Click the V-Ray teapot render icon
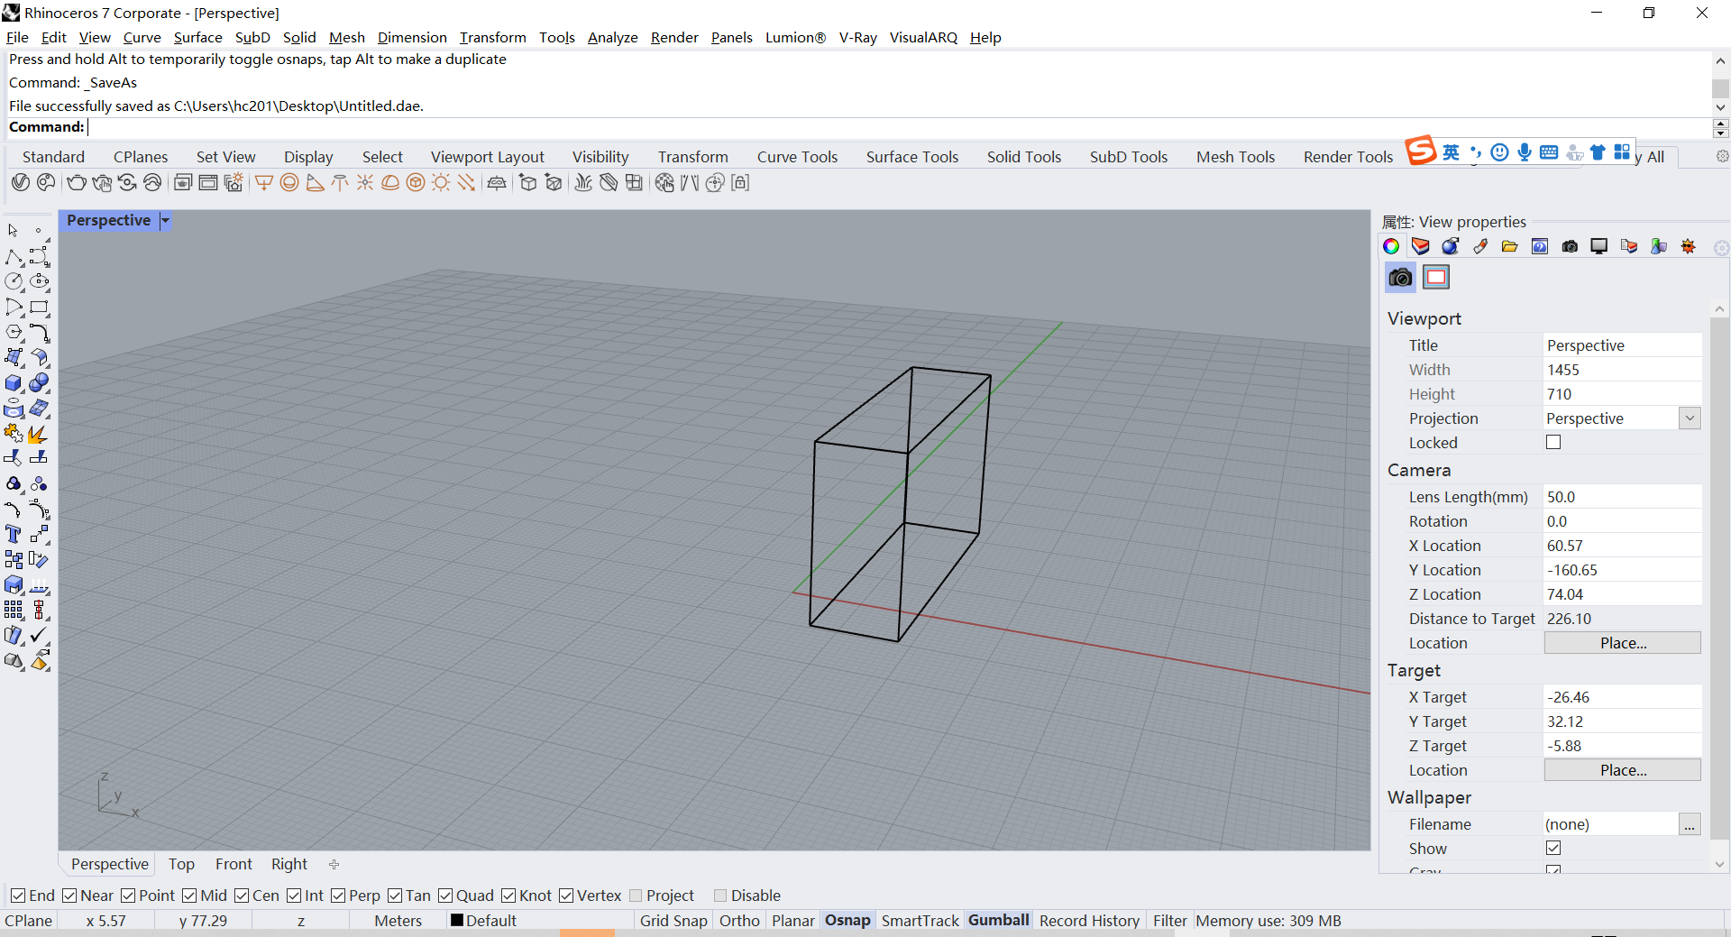 77,183
